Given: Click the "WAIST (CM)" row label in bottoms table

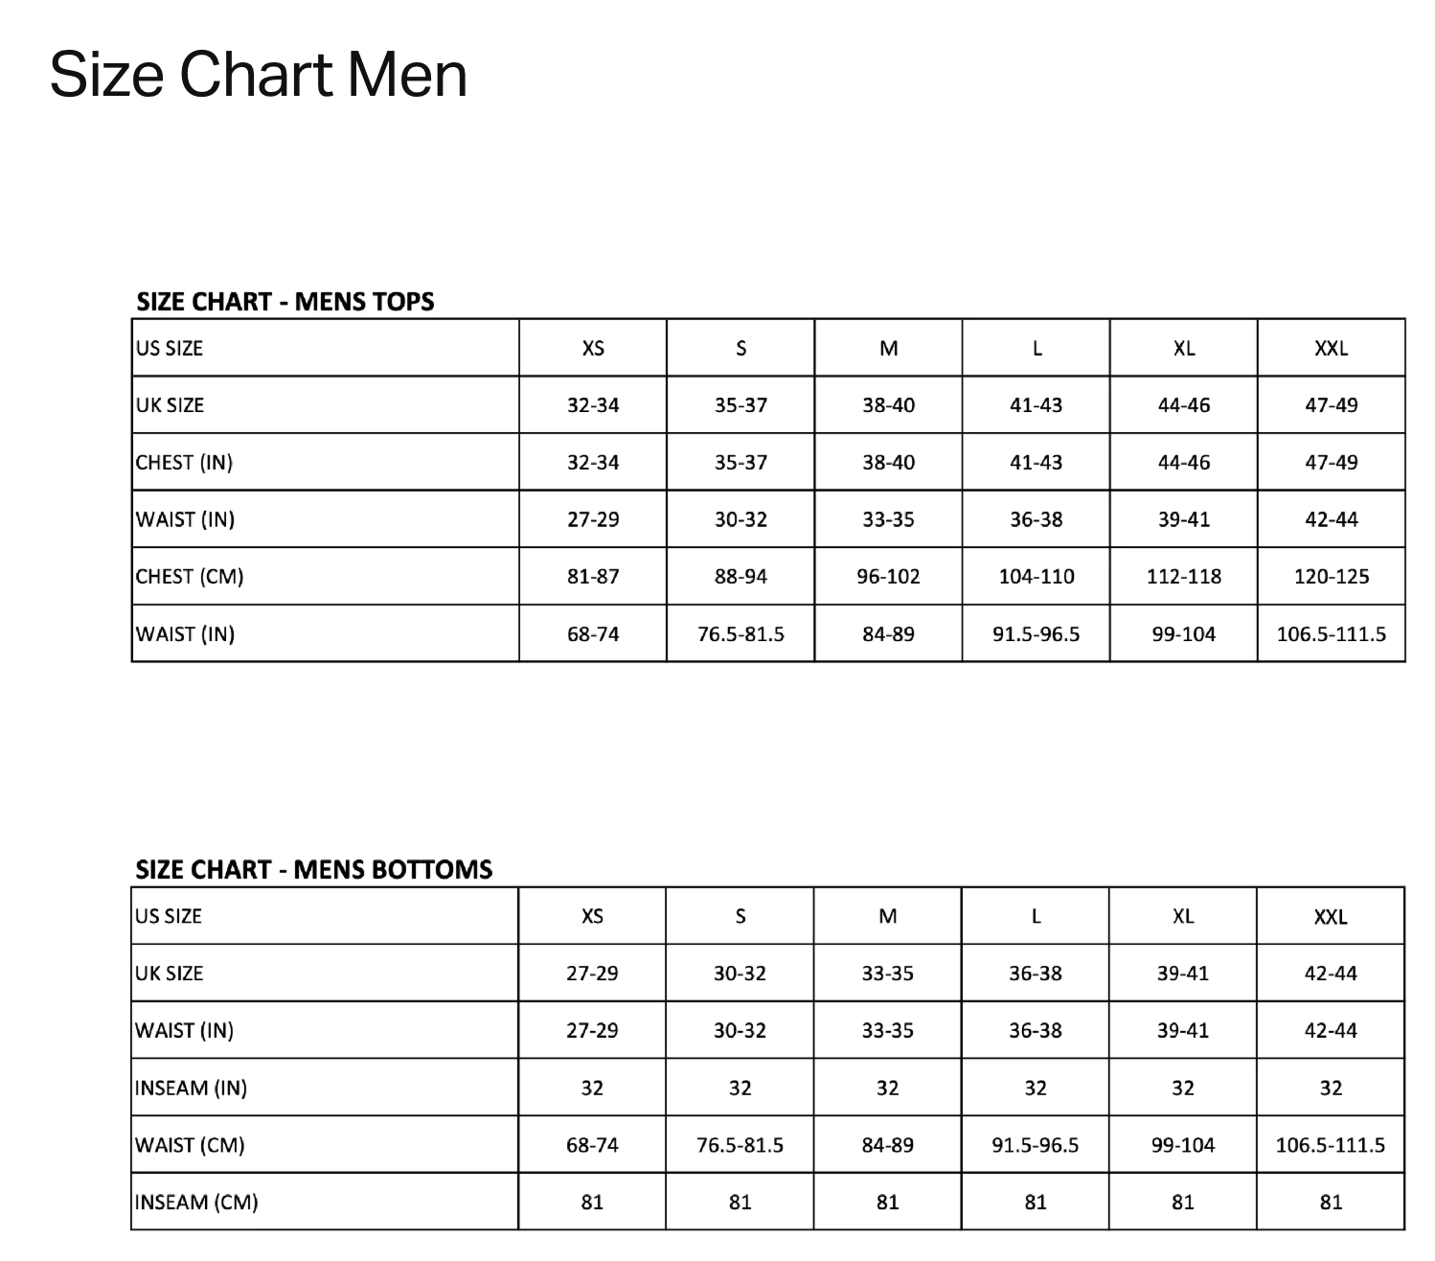Looking at the screenshot, I should coord(190,1145).
